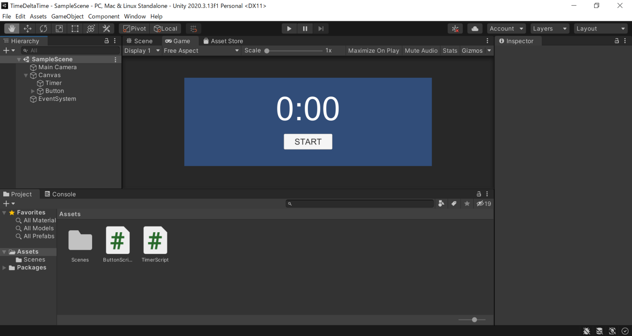
Task: Open the Layers dropdown
Action: click(x=549, y=28)
